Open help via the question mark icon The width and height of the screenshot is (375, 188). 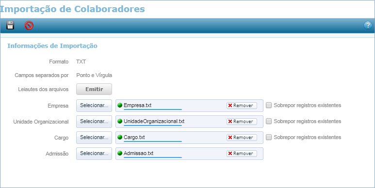(368, 25)
